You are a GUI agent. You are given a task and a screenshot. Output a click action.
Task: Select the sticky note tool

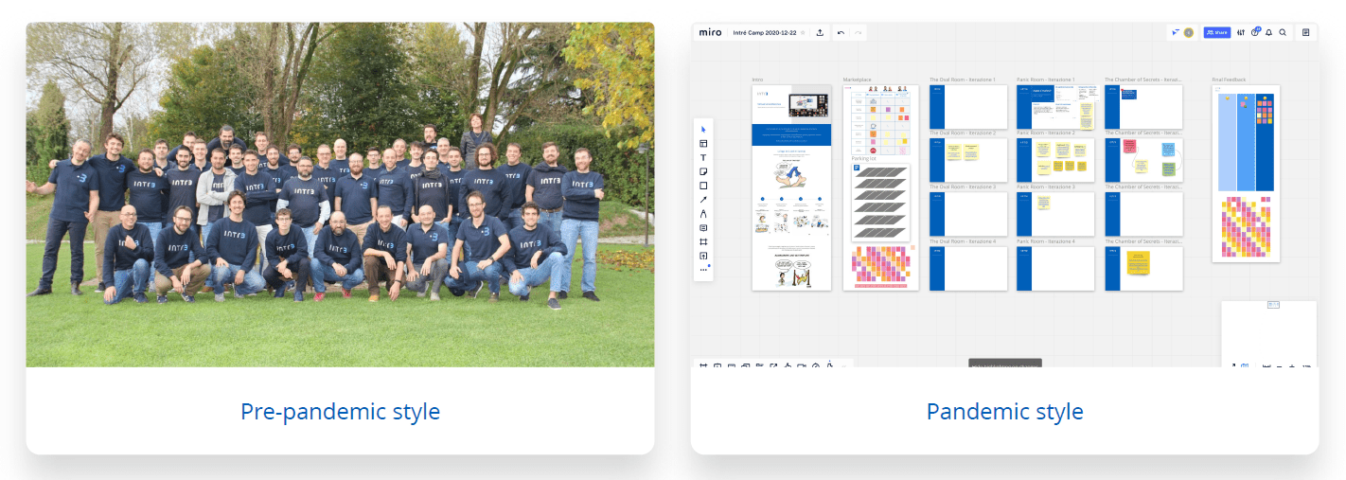(703, 171)
